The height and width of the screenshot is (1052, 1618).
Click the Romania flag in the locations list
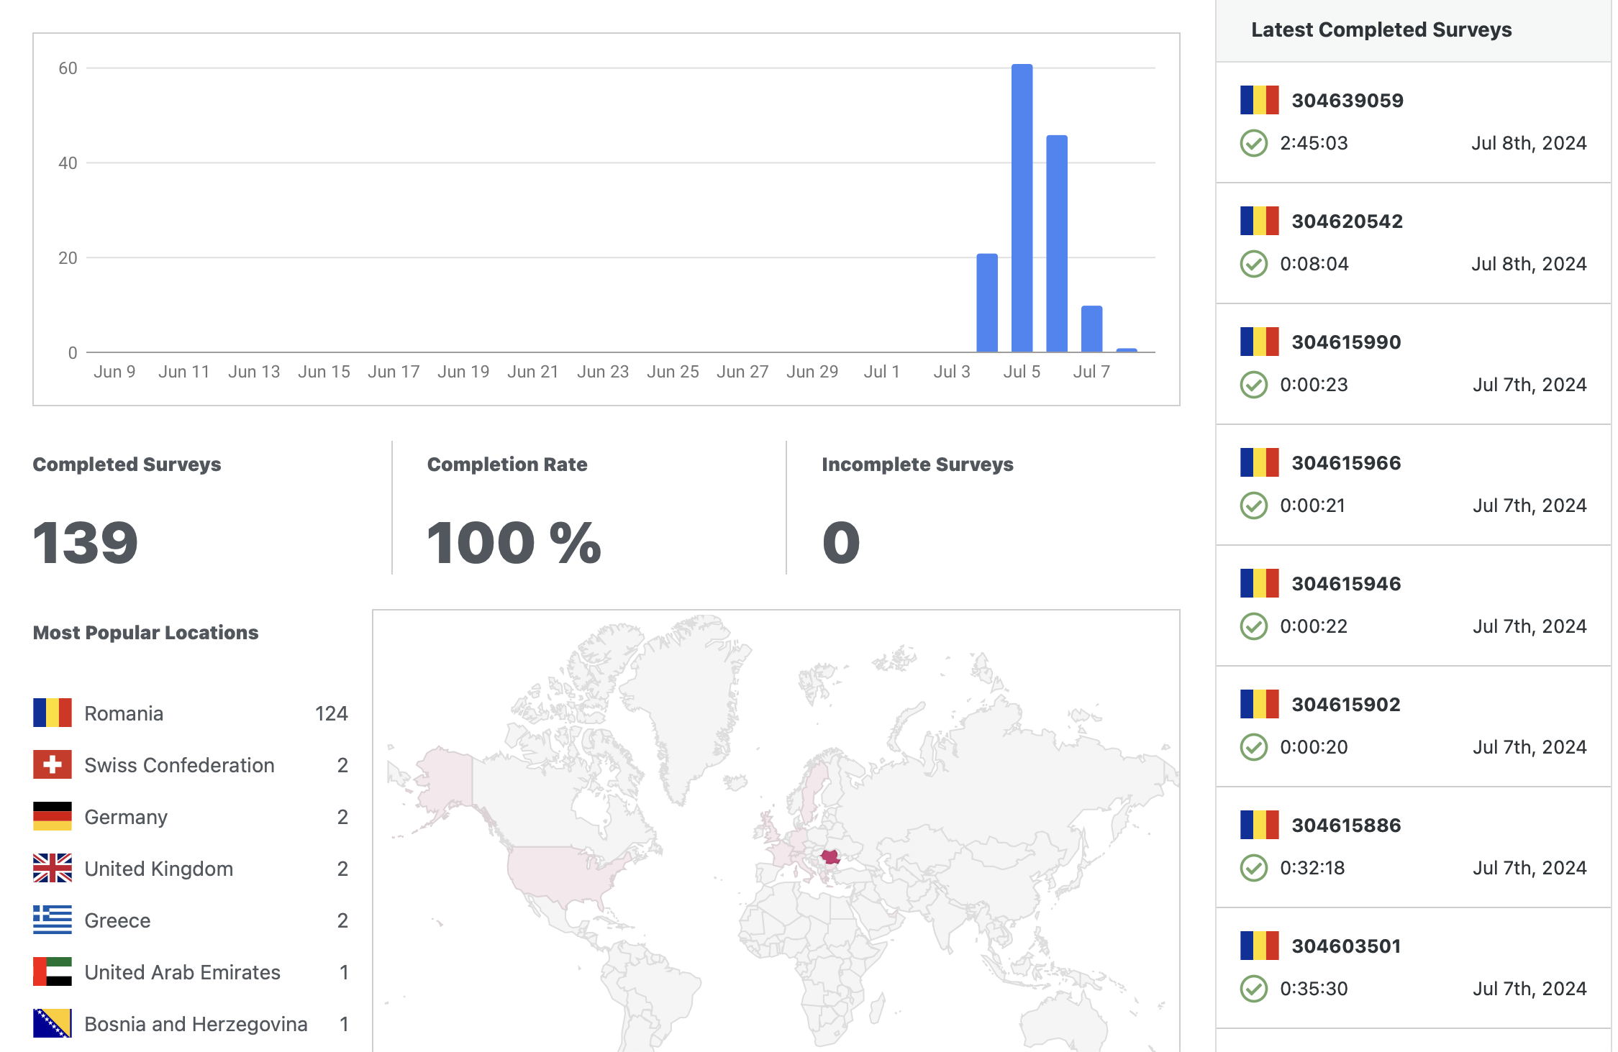coord(52,713)
